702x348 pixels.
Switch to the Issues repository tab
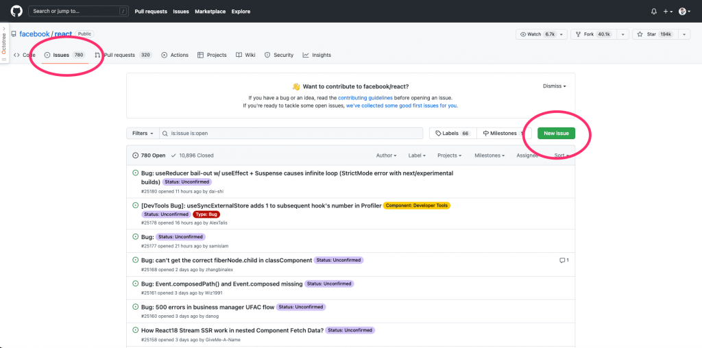[65, 55]
